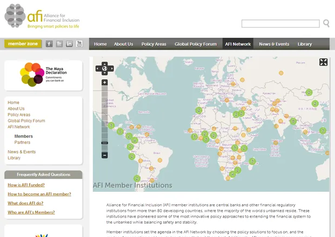Select AFI Network tab in the top bar
335x237 pixels.
238,44
